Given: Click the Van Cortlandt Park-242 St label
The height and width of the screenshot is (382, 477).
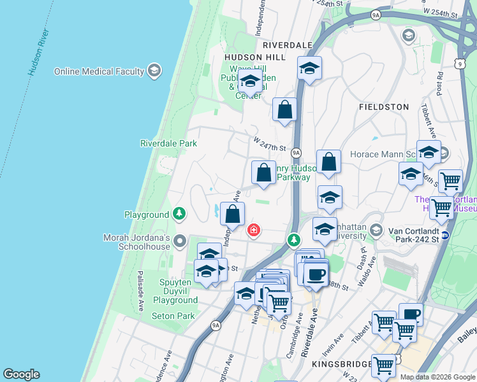Looking at the screenshot, I should tap(414, 236).
